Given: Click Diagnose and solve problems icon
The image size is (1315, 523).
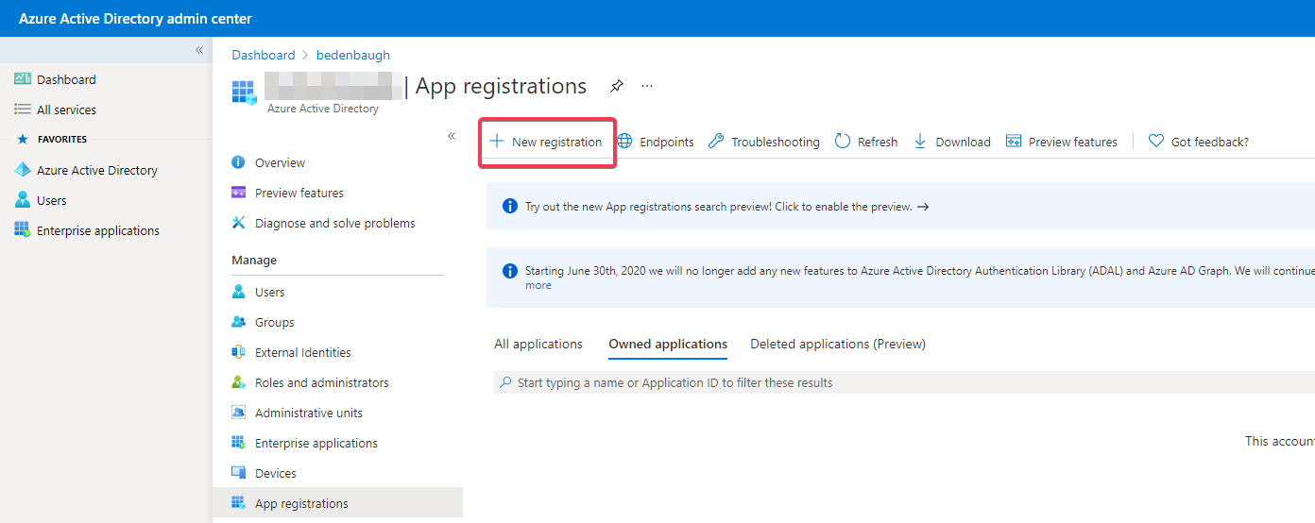Looking at the screenshot, I should coord(238,223).
